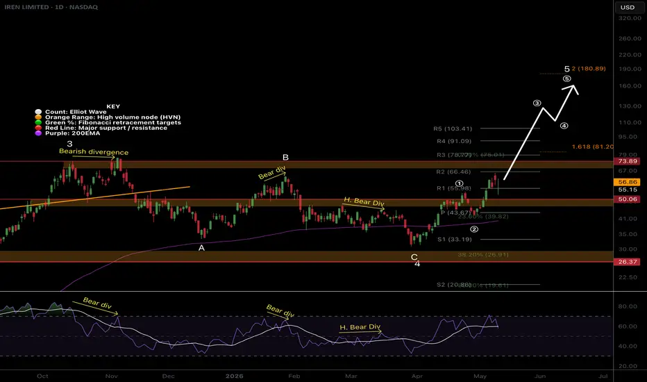This screenshot has width=647, height=382.
Task: Select 'H. Bear Div' annotation on price chart
Action: point(364,201)
